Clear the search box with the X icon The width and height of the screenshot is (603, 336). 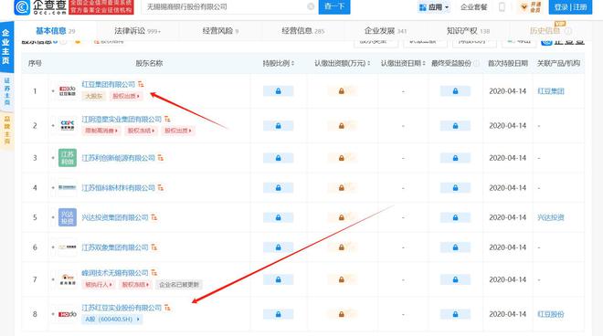(311, 6)
